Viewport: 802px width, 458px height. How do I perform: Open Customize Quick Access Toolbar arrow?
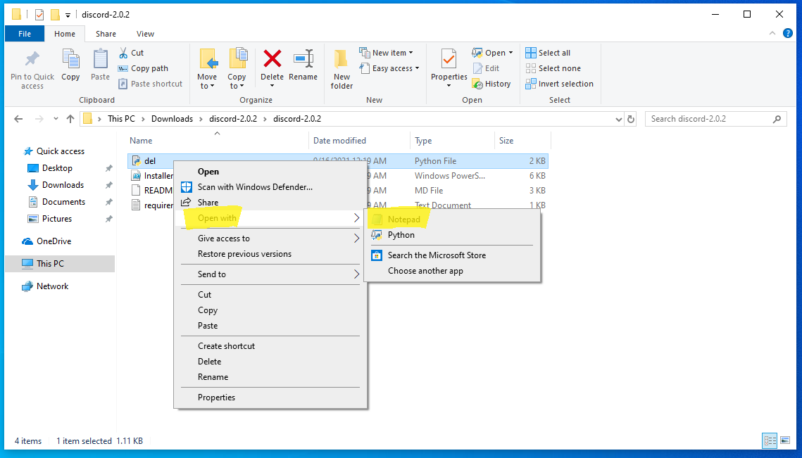point(68,15)
